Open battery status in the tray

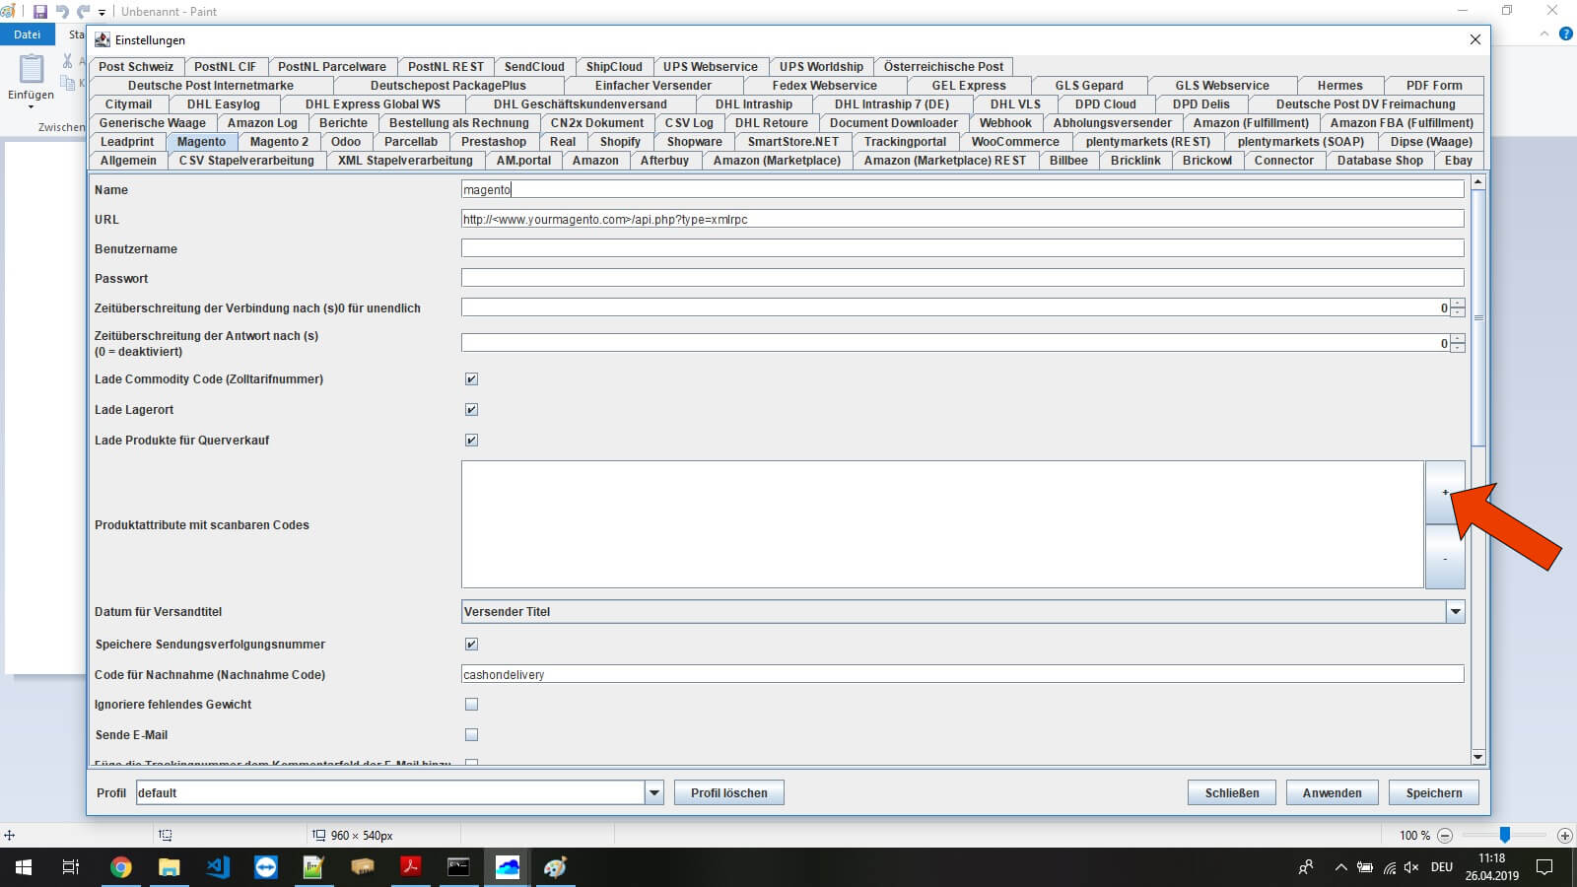[x=1365, y=867]
